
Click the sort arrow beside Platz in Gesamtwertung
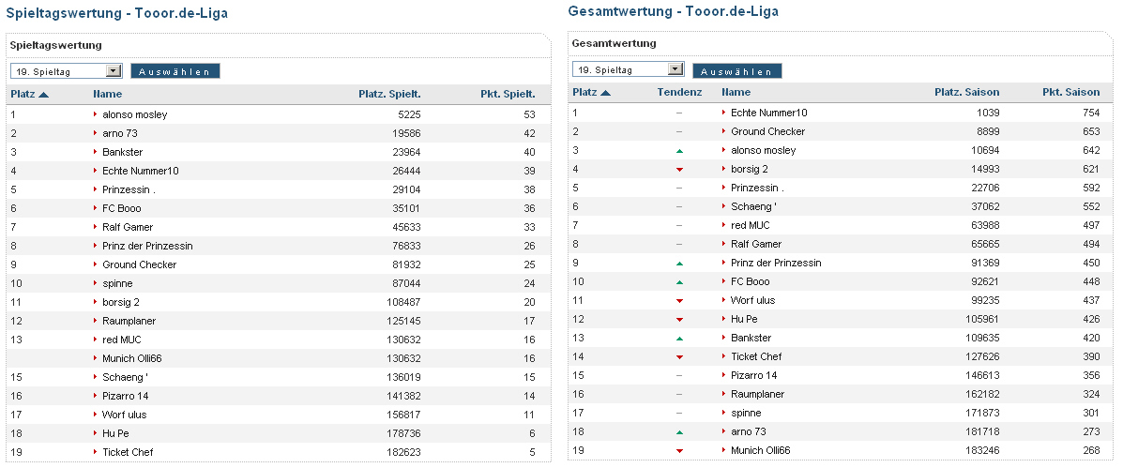pos(605,93)
